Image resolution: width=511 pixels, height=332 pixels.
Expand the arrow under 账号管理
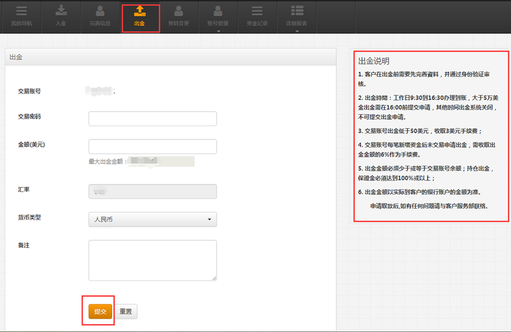(x=218, y=31)
